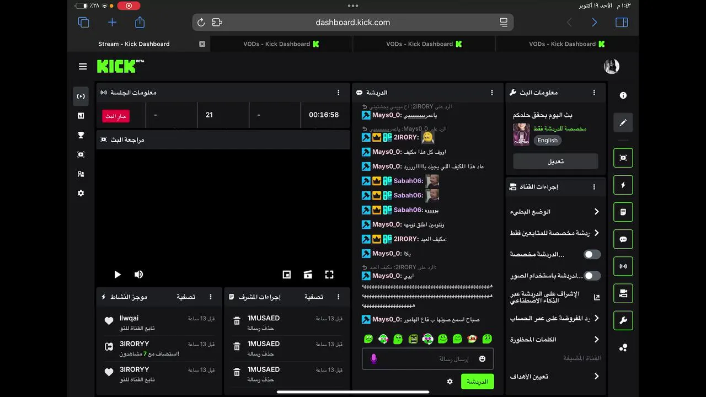The image size is (706, 397).
Task: Open options menu of معلومات البث panel
Action: point(594,93)
